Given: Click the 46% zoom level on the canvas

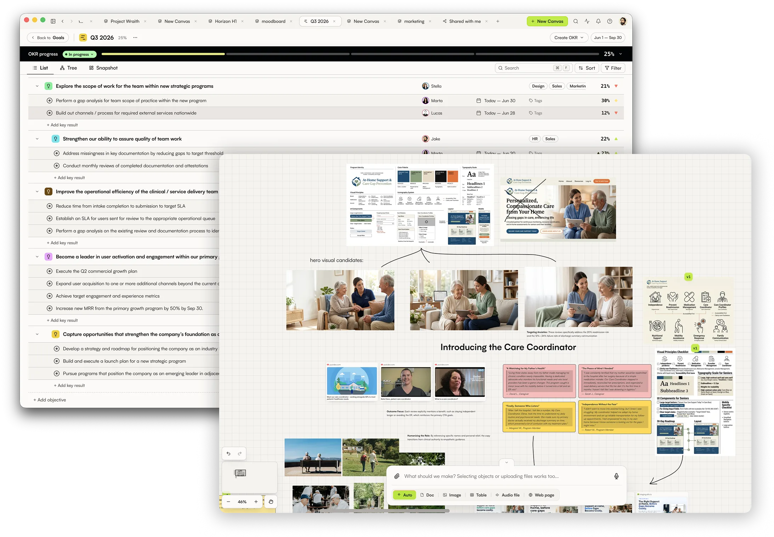Looking at the screenshot, I should tap(242, 502).
